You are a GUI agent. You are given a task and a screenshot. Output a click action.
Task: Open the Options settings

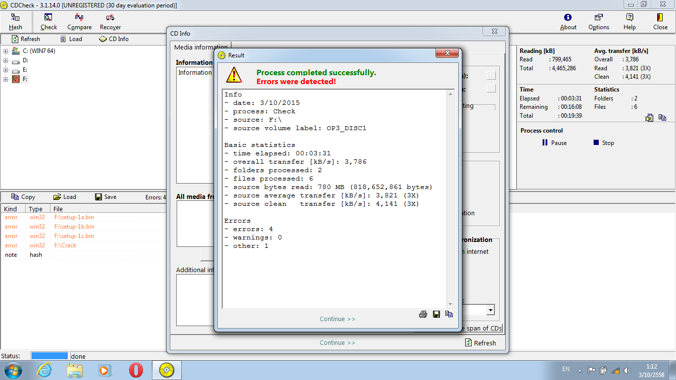(x=598, y=22)
